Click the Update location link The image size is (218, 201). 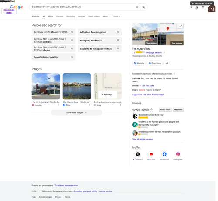tap(106, 191)
